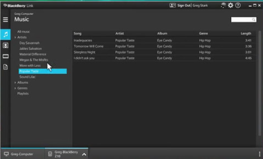Sort by Song column header
The width and height of the screenshot is (263, 159).
[x=78, y=33]
